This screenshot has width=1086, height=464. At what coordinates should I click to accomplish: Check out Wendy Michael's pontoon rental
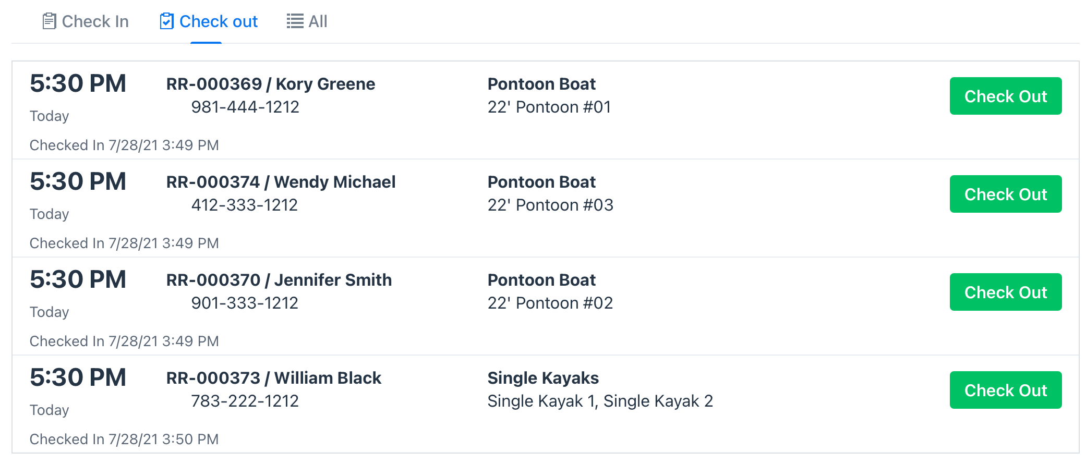[x=1005, y=194]
